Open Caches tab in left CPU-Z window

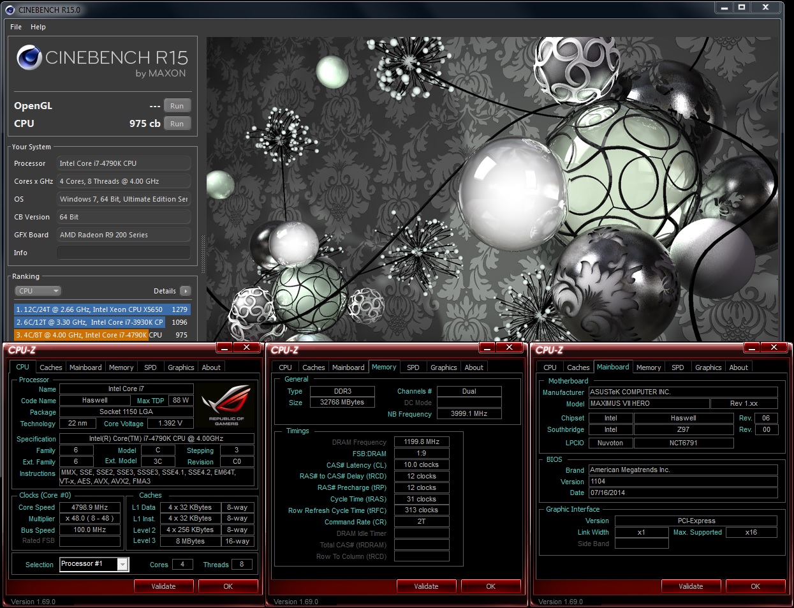[51, 367]
